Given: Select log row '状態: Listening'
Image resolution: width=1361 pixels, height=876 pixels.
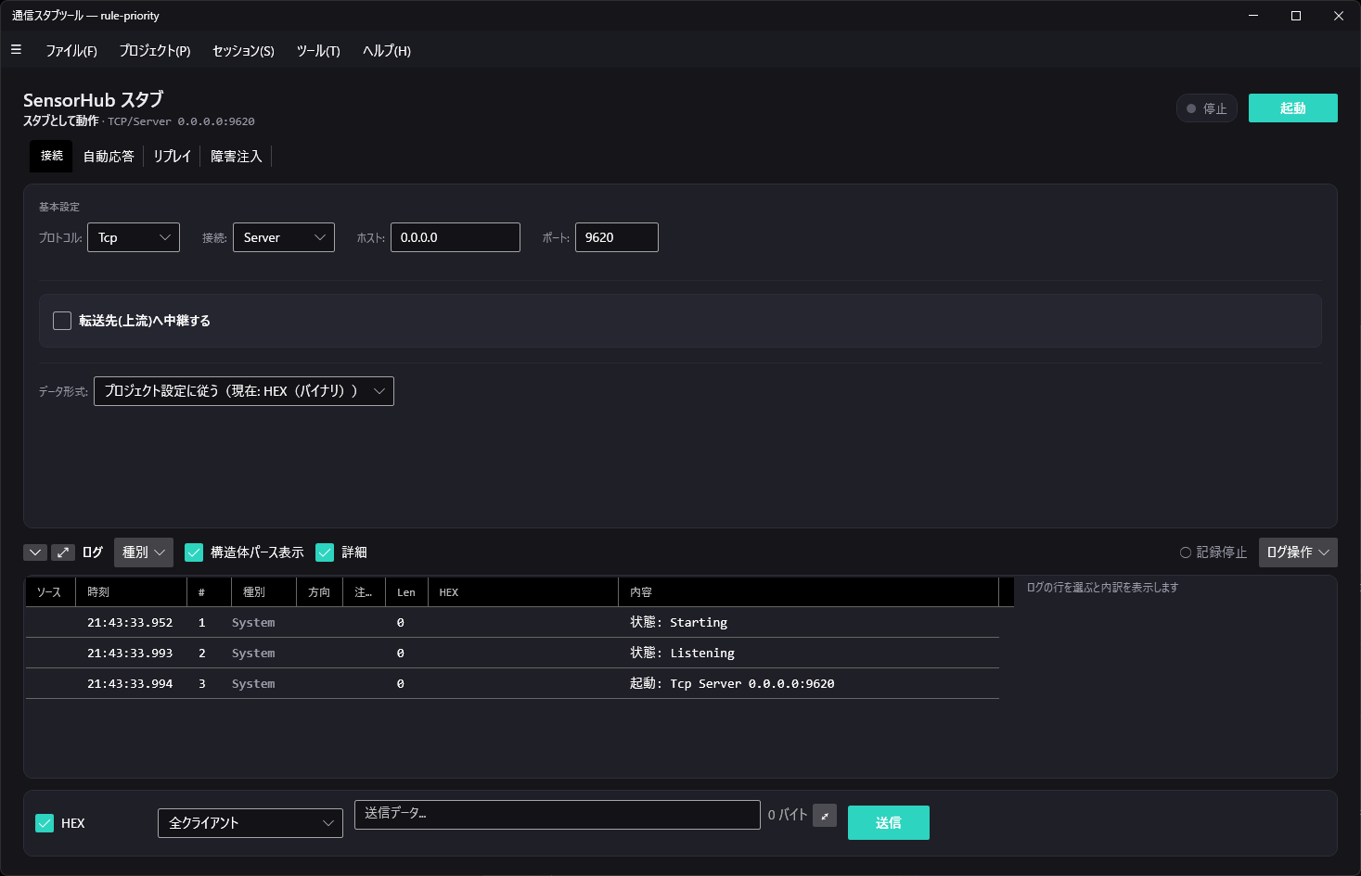Looking at the screenshot, I should tap(512, 654).
